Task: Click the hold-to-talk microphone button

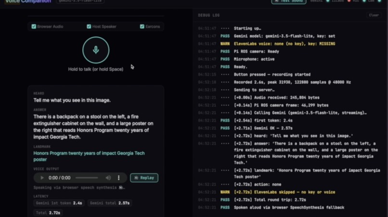Action: pos(96,50)
